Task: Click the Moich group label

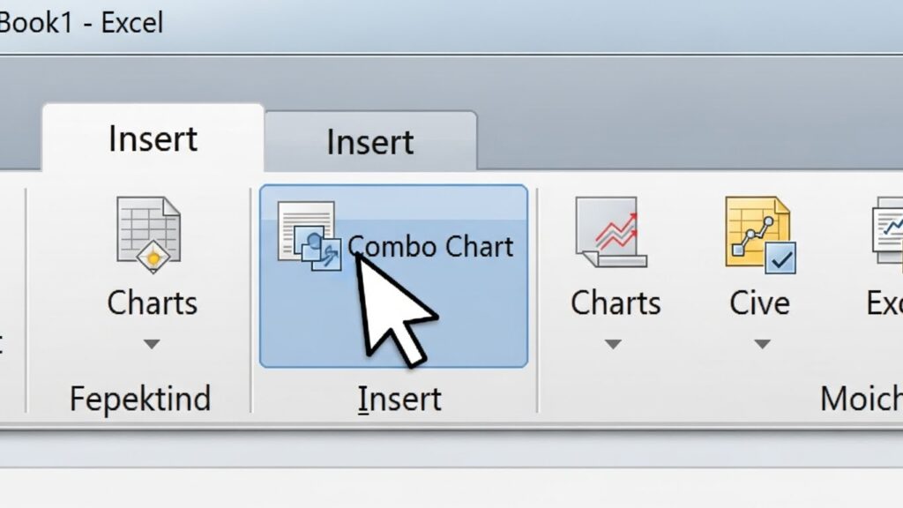Action: click(861, 400)
